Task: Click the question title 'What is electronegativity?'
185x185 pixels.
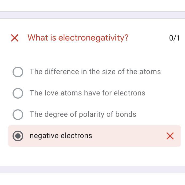Action: (x=78, y=38)
